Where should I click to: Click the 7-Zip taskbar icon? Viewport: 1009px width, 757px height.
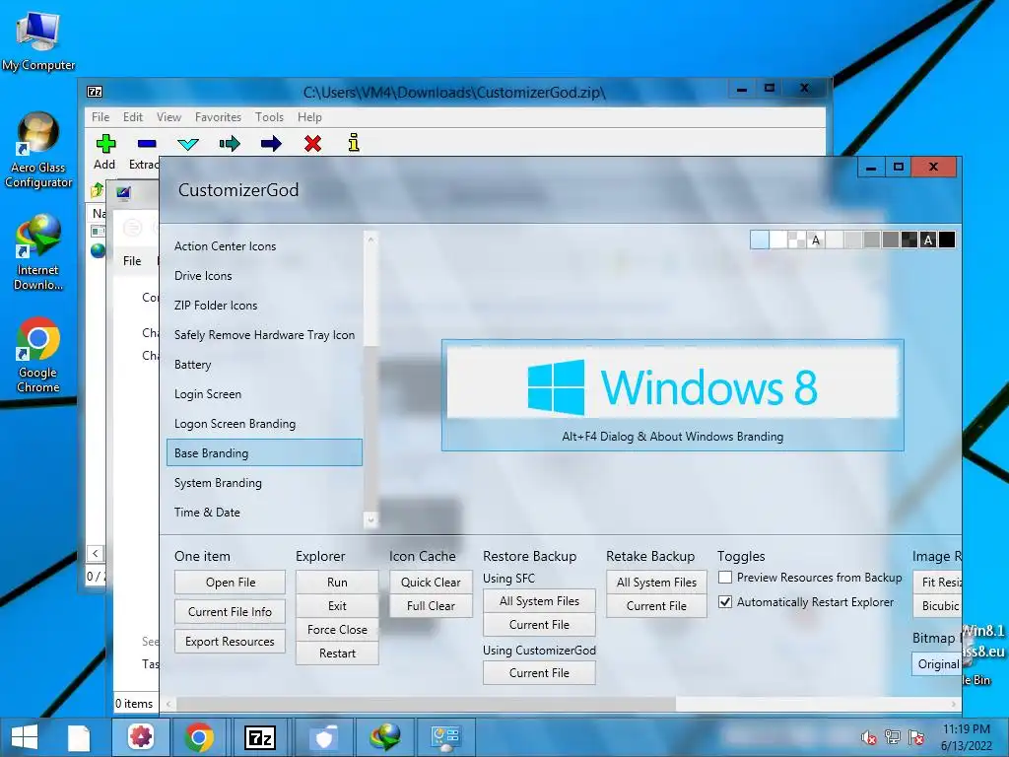click(260, 737)
